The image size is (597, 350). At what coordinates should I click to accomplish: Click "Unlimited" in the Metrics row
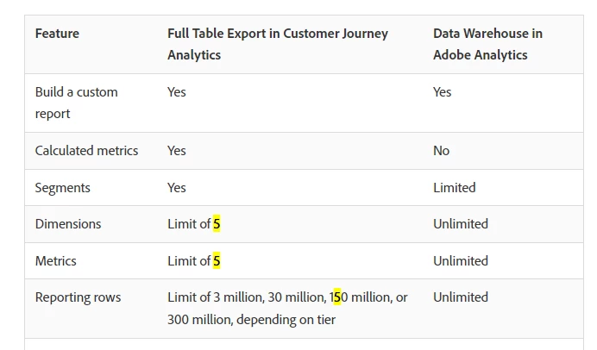(461, 261)
